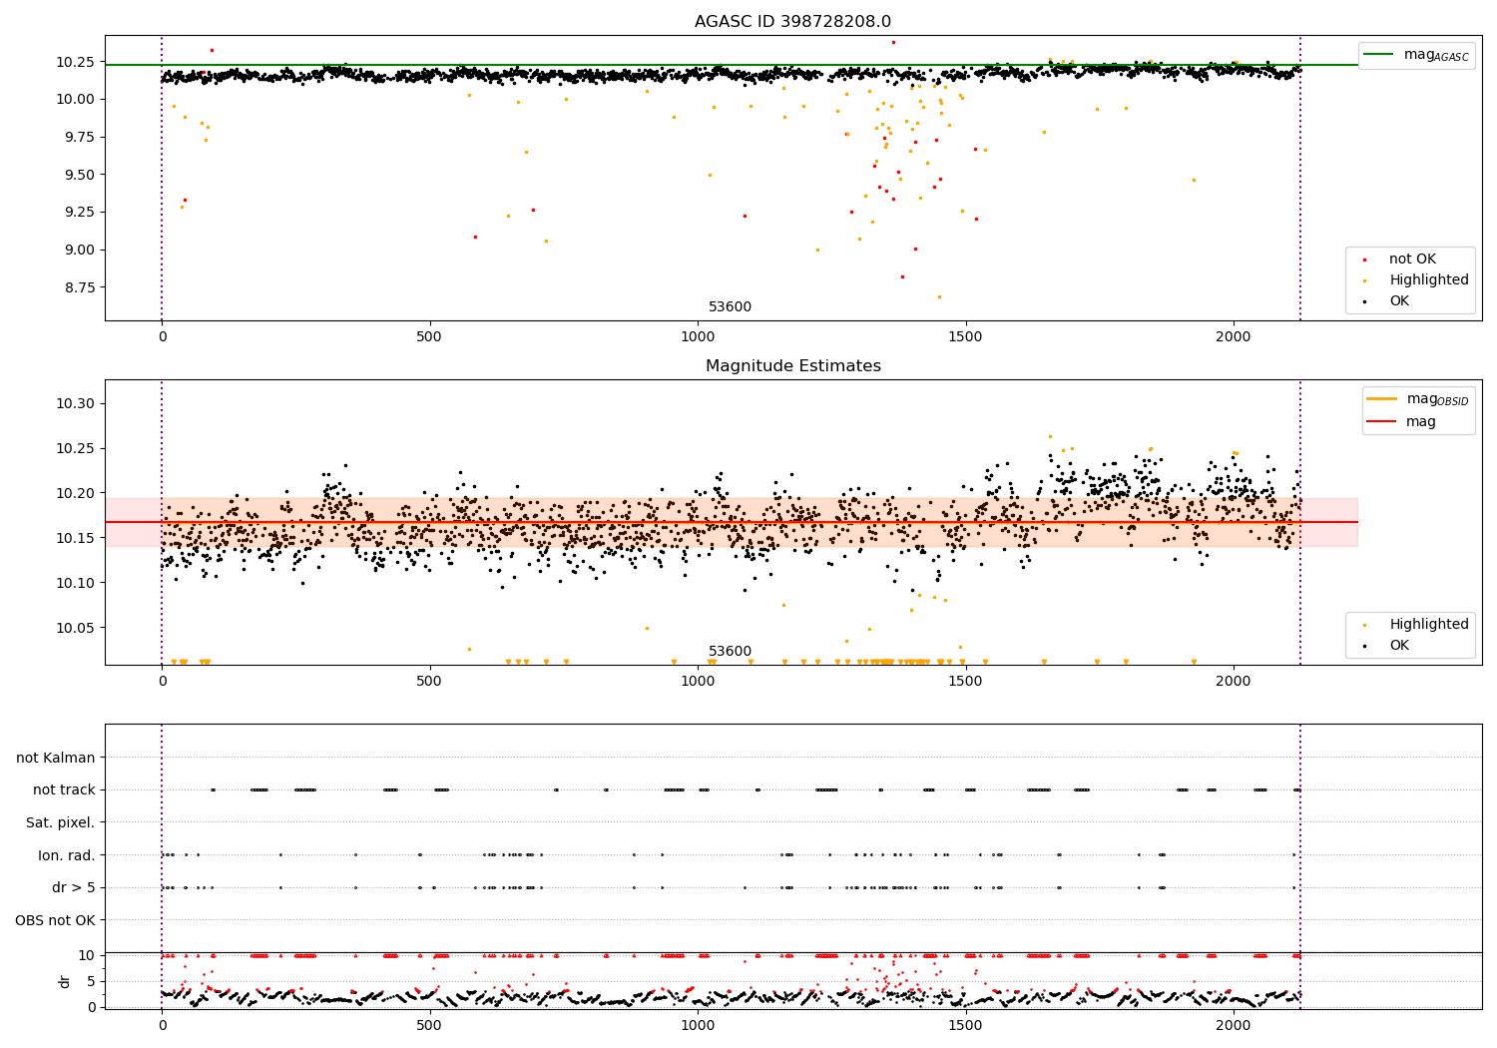Click 'not OK' in top plot legend
This screenshot has height=1048, width=1497.
coord(1412,260)
